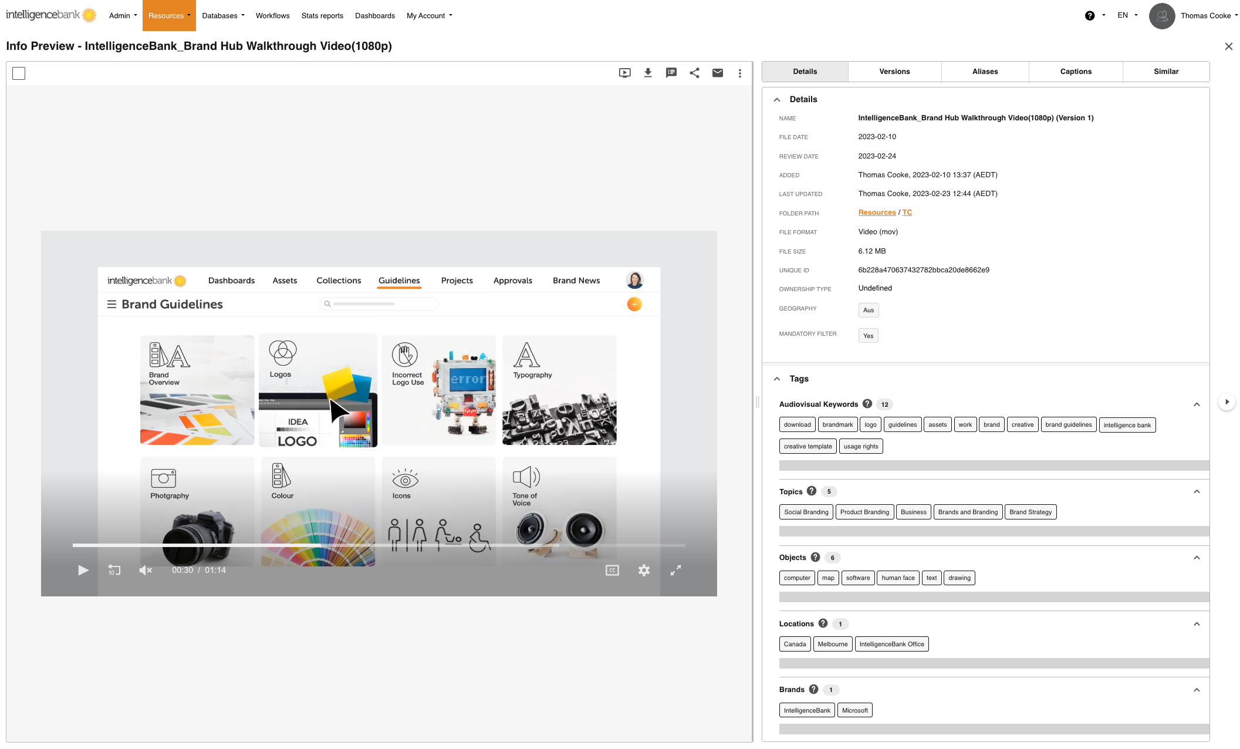Open the comments icon in toolbar
The height and width of the screenshot is (749, 1240).
click(x=671, y=73)
